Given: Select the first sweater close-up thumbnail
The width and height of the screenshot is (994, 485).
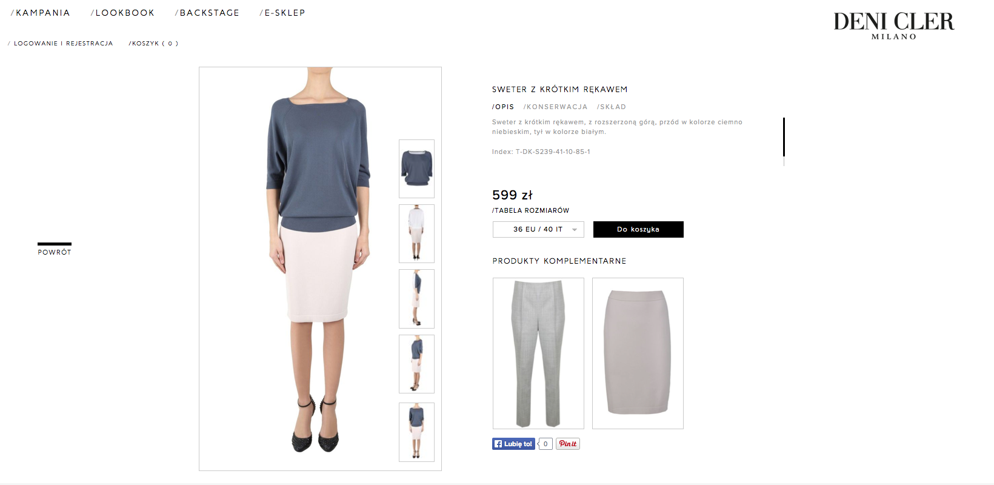Looking at the screenshot, I should click(416, 169).
